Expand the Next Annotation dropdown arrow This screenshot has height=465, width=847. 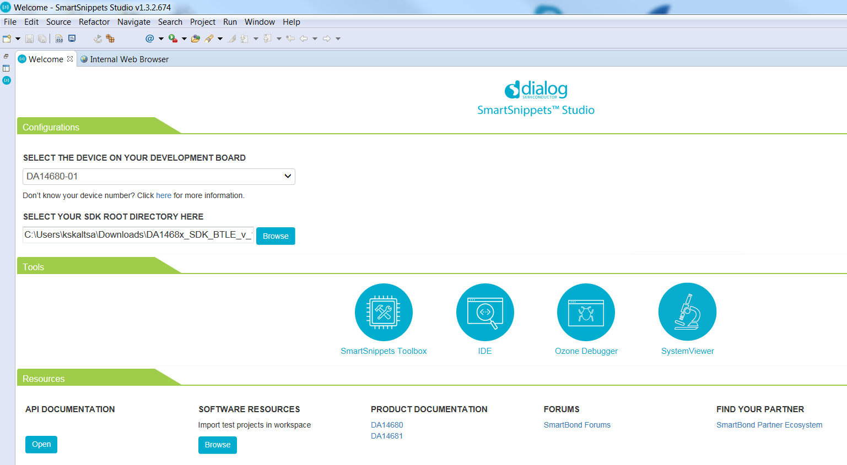tap(256, 39)
